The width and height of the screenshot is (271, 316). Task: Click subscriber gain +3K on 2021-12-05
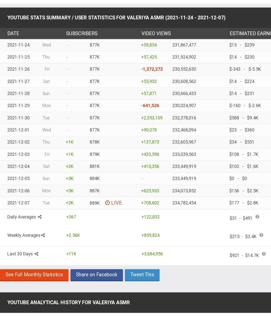coord(70,178)
